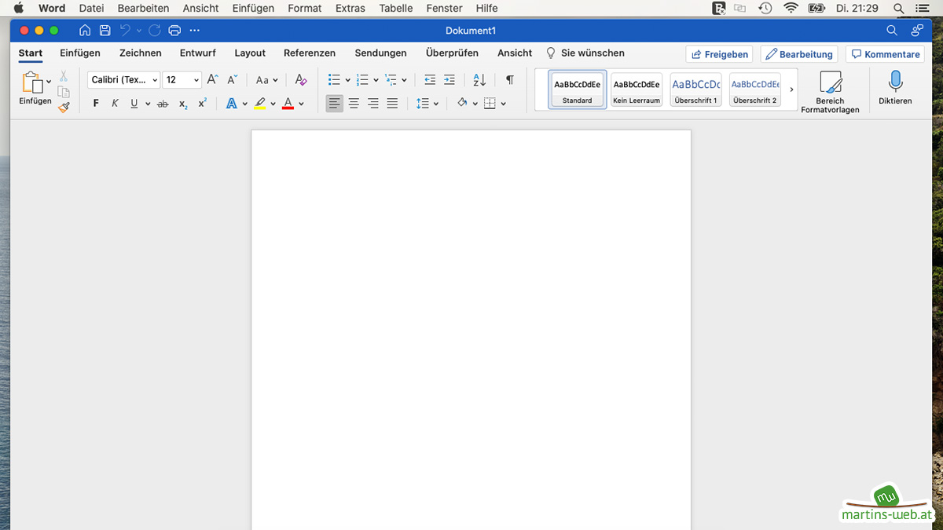The width and height of the screenshot is (943, 530).
Task: Expand the paste options arrow
Action: (49, 81)
